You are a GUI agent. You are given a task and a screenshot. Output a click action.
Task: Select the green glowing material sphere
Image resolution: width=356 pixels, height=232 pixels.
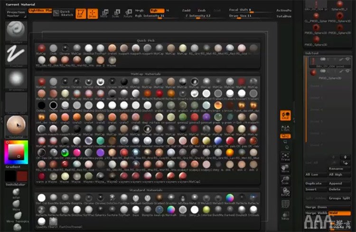click(65, 153)
